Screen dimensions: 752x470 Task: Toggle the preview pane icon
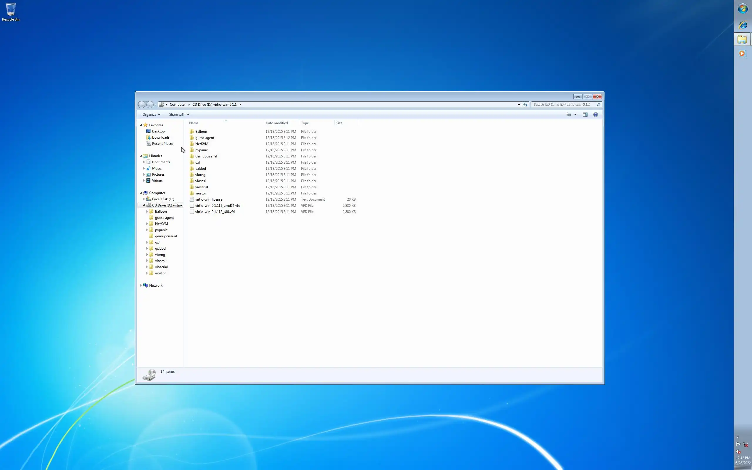pyautogui.click(x=585, y=115)
